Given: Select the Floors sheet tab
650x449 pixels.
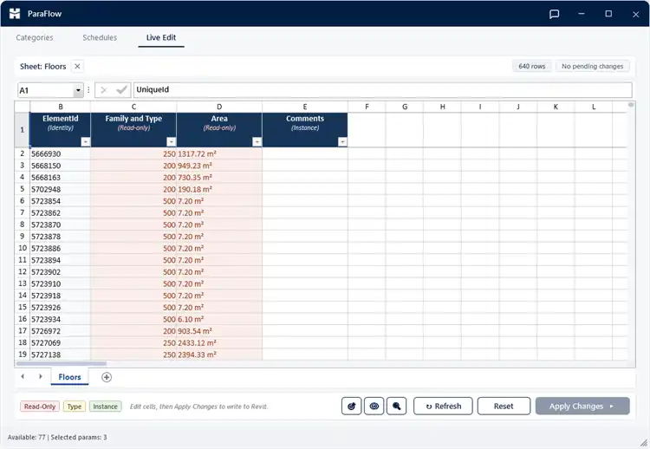Looking at the screenshot, I should 69,377.
